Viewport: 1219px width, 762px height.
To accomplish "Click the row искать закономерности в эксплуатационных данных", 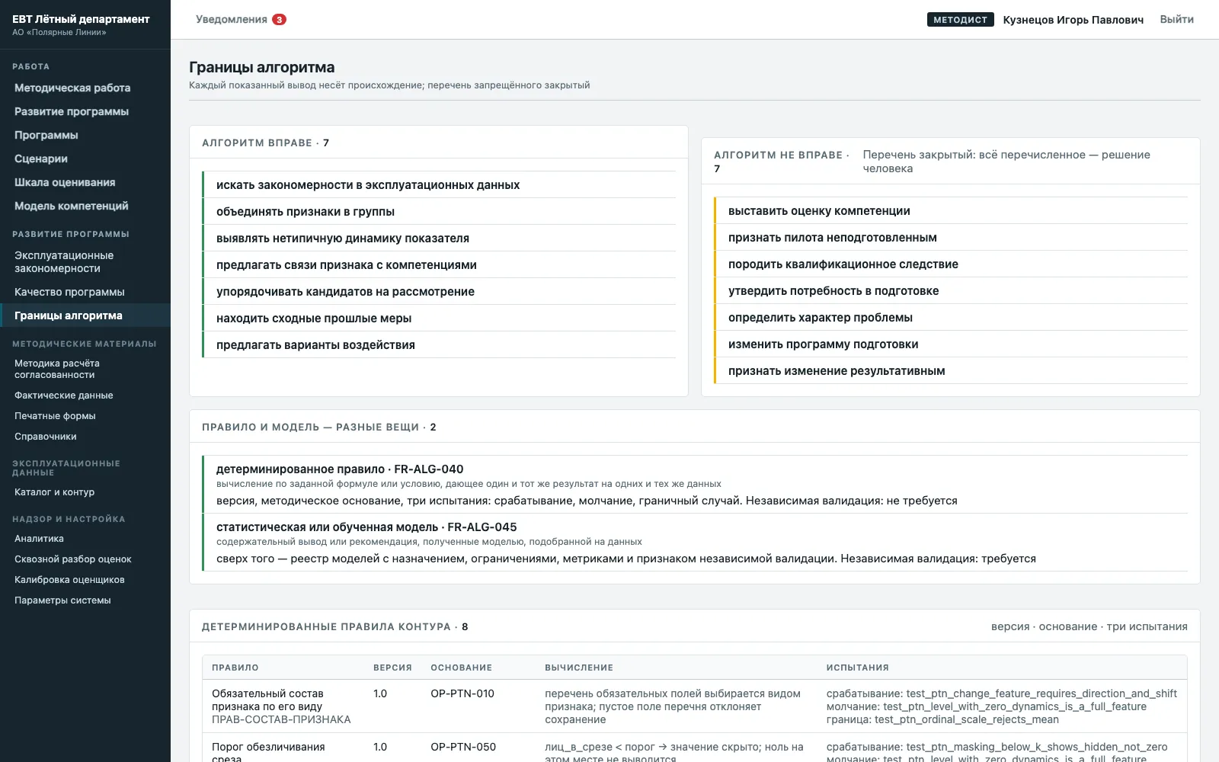I will click(439, 185).
